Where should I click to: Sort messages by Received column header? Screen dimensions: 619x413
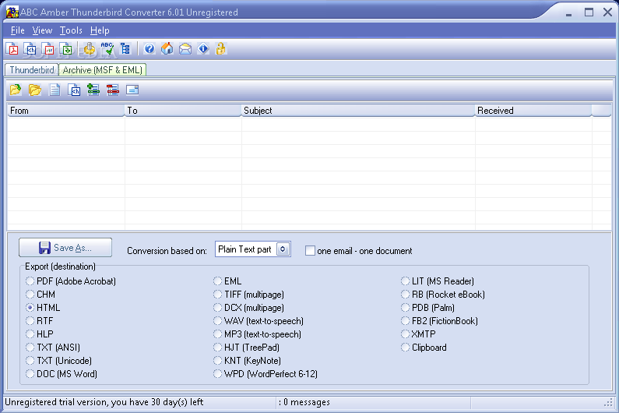click(x=533, y=111)
